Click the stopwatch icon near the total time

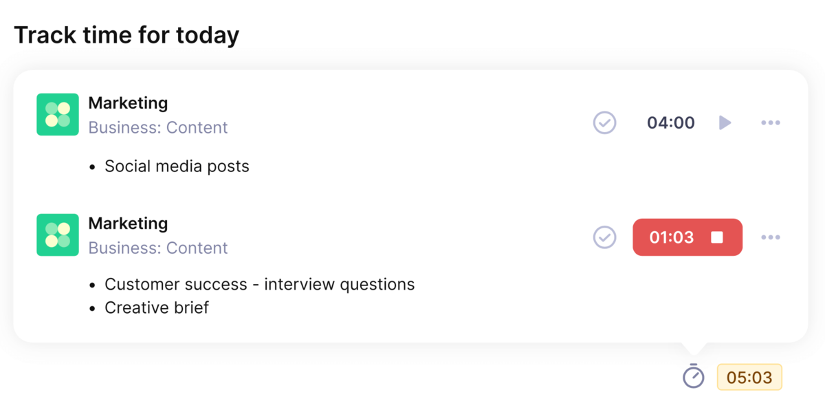(693, 377)
